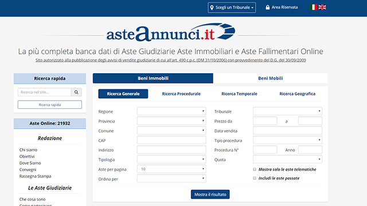367x206 pixels.
Task: Open the Tipo procedura dropdown
Action: click(287, 140)
